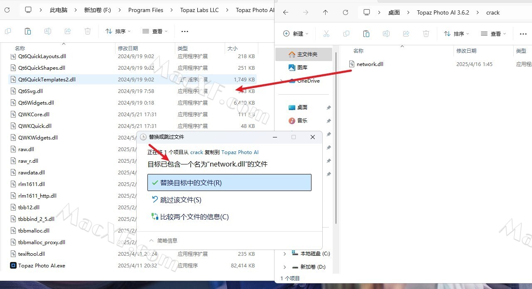Viewport: 532px width, 289px height.
Task: Click the back arrow in crack window
Action: coord(286,12)
